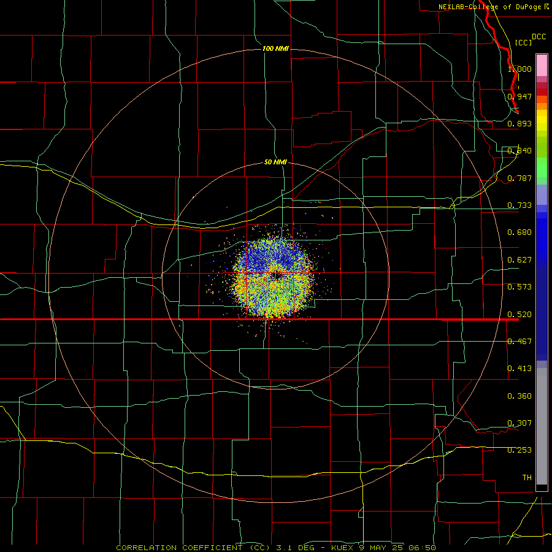
Task: Click the 0.733 legend value
Action: click(519, 205)
